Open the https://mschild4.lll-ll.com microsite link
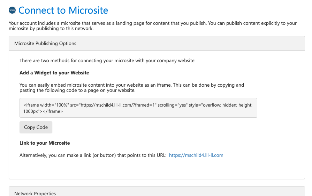The image size is (312, 196). [x=196, y=155]
